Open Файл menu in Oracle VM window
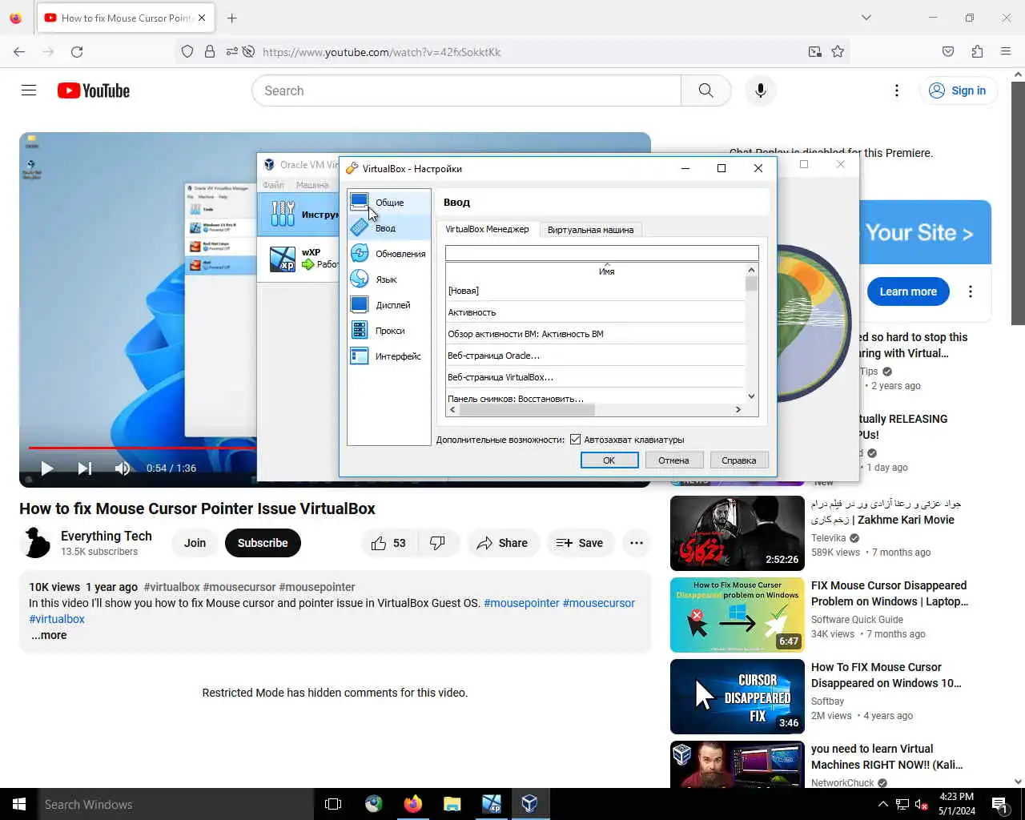This screenshot has height=820, width=1025. (273, 185)
